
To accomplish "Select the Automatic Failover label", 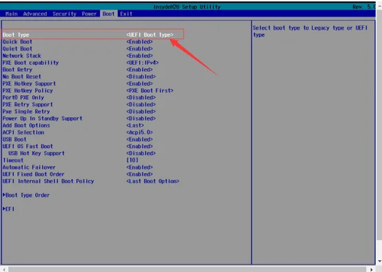I will click(x=29, y=167).
